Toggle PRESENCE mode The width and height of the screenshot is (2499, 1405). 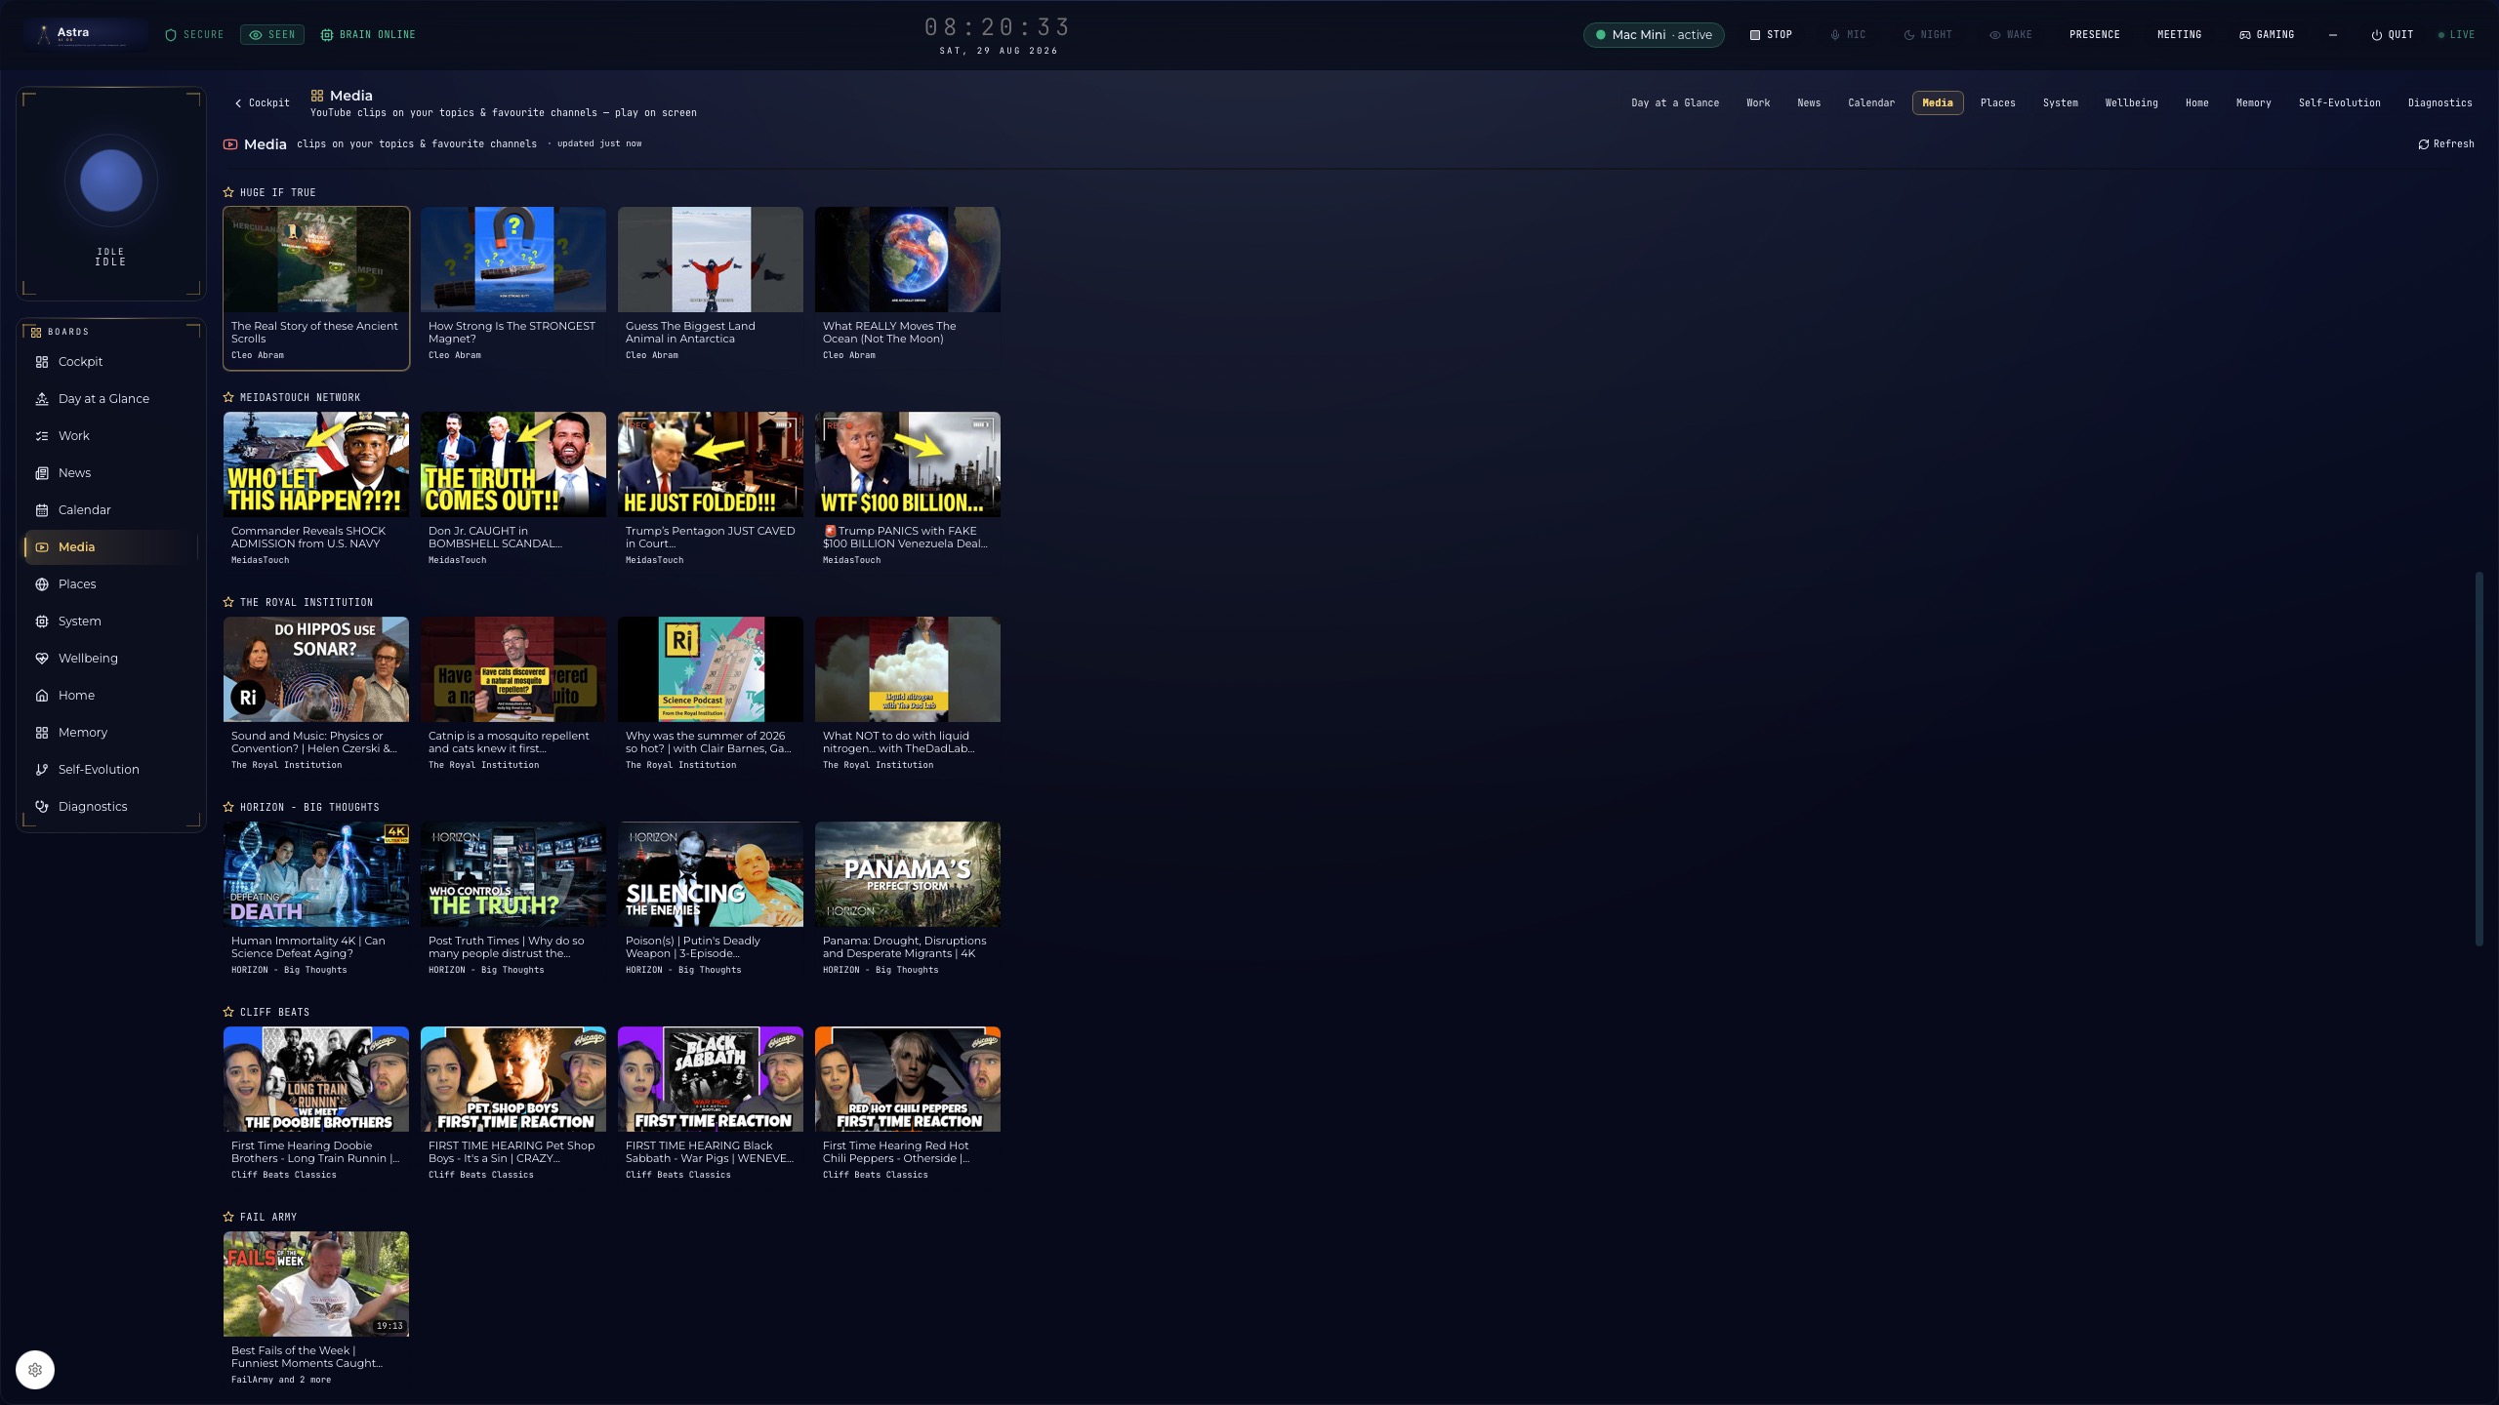coord(2095,35)
